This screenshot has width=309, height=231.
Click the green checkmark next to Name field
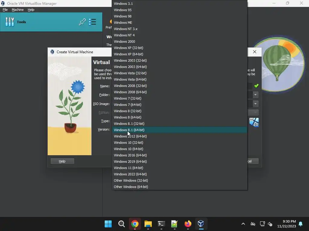[256, 86]
